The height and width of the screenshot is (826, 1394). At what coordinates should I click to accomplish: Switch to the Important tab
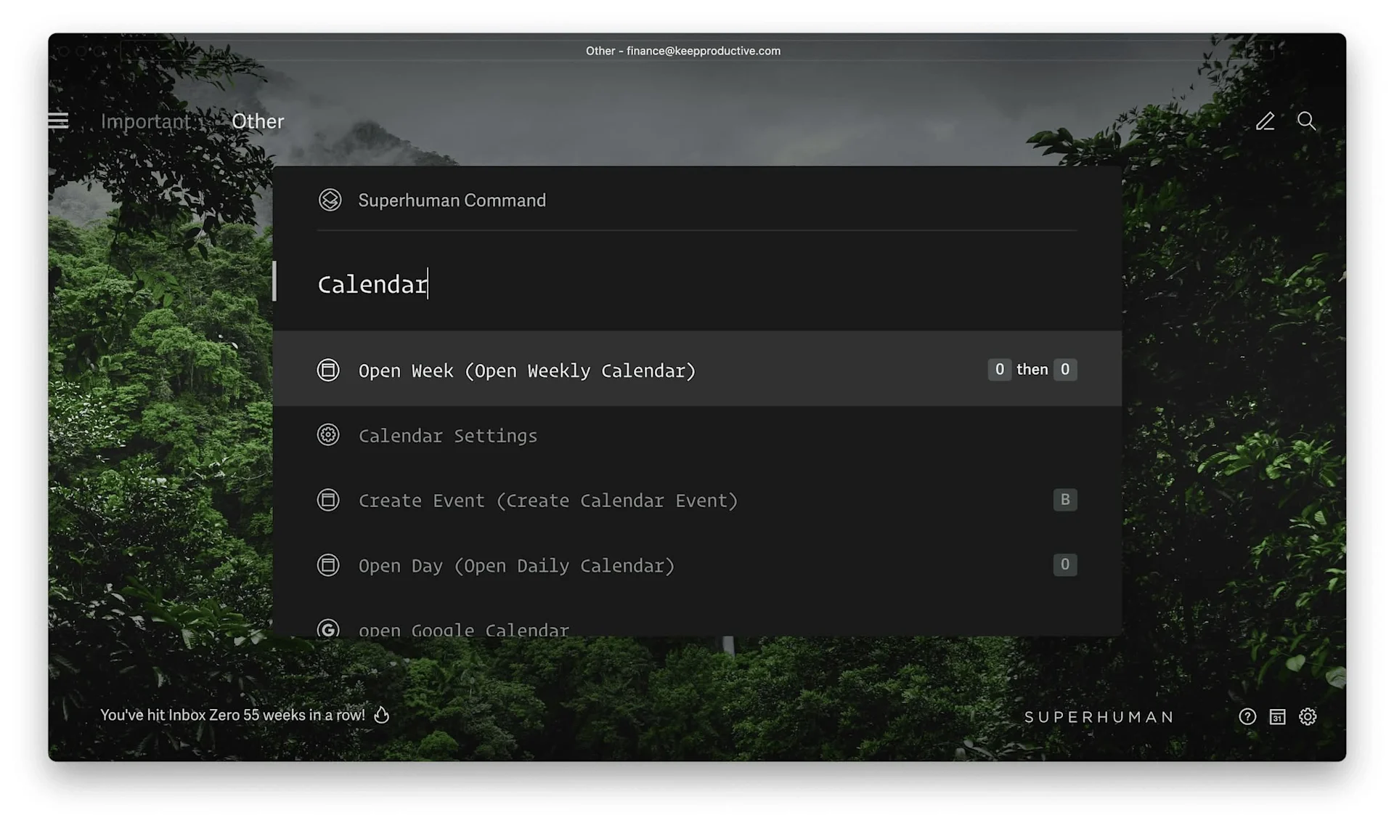[x=147, y=121]
